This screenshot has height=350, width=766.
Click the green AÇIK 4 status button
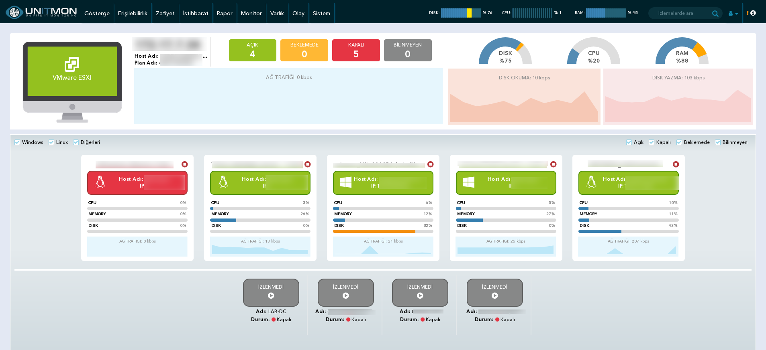(253, 50)
